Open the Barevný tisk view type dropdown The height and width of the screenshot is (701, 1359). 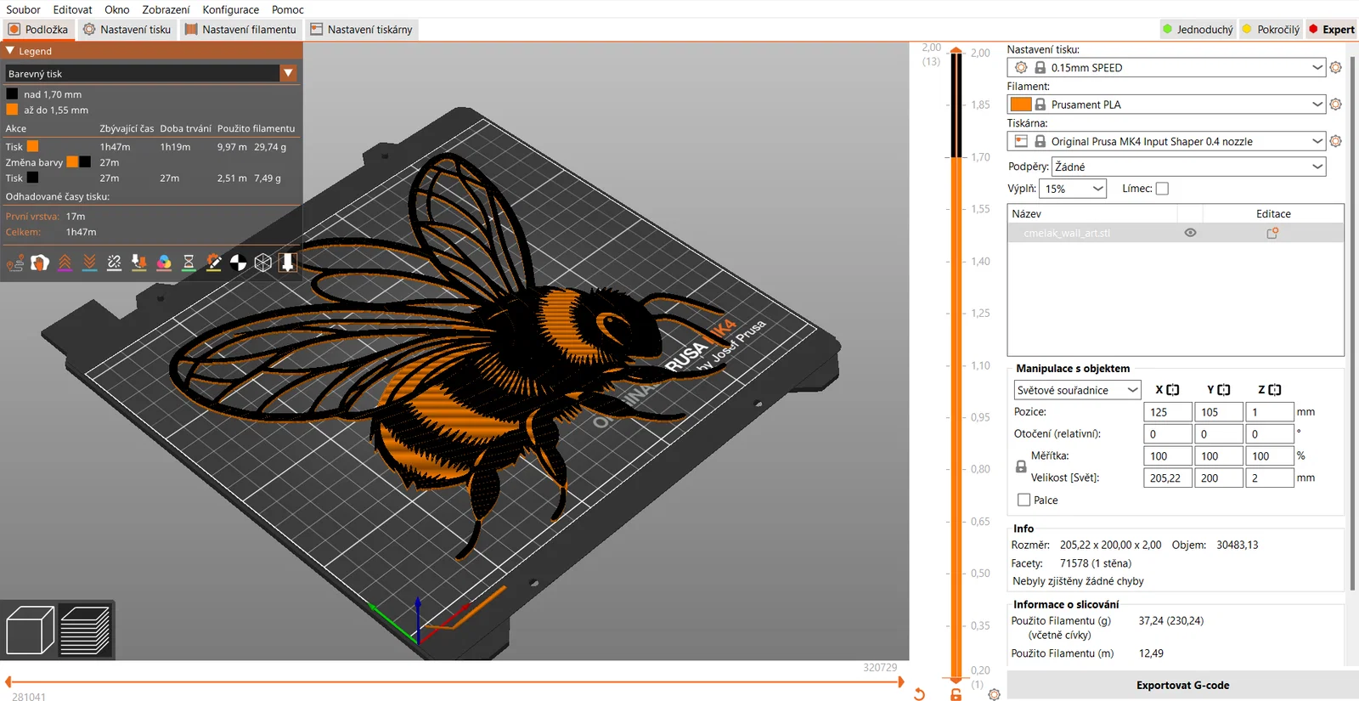point(288,74)
